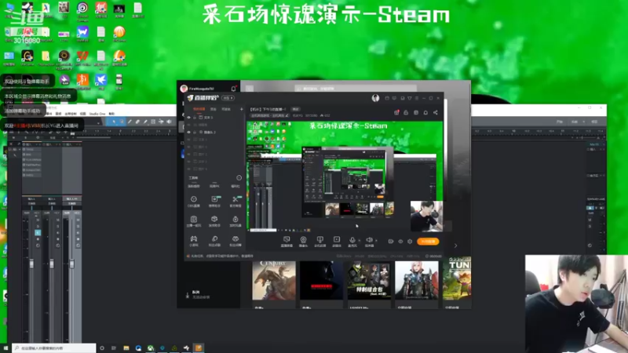Click the microphone icon in streaming toolbar
Viewport: 628px width, 353px height.
tap(352, 241)
